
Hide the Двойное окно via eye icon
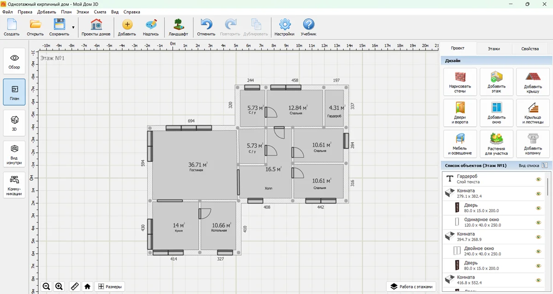pyautogui.click(x=538, y=251)
